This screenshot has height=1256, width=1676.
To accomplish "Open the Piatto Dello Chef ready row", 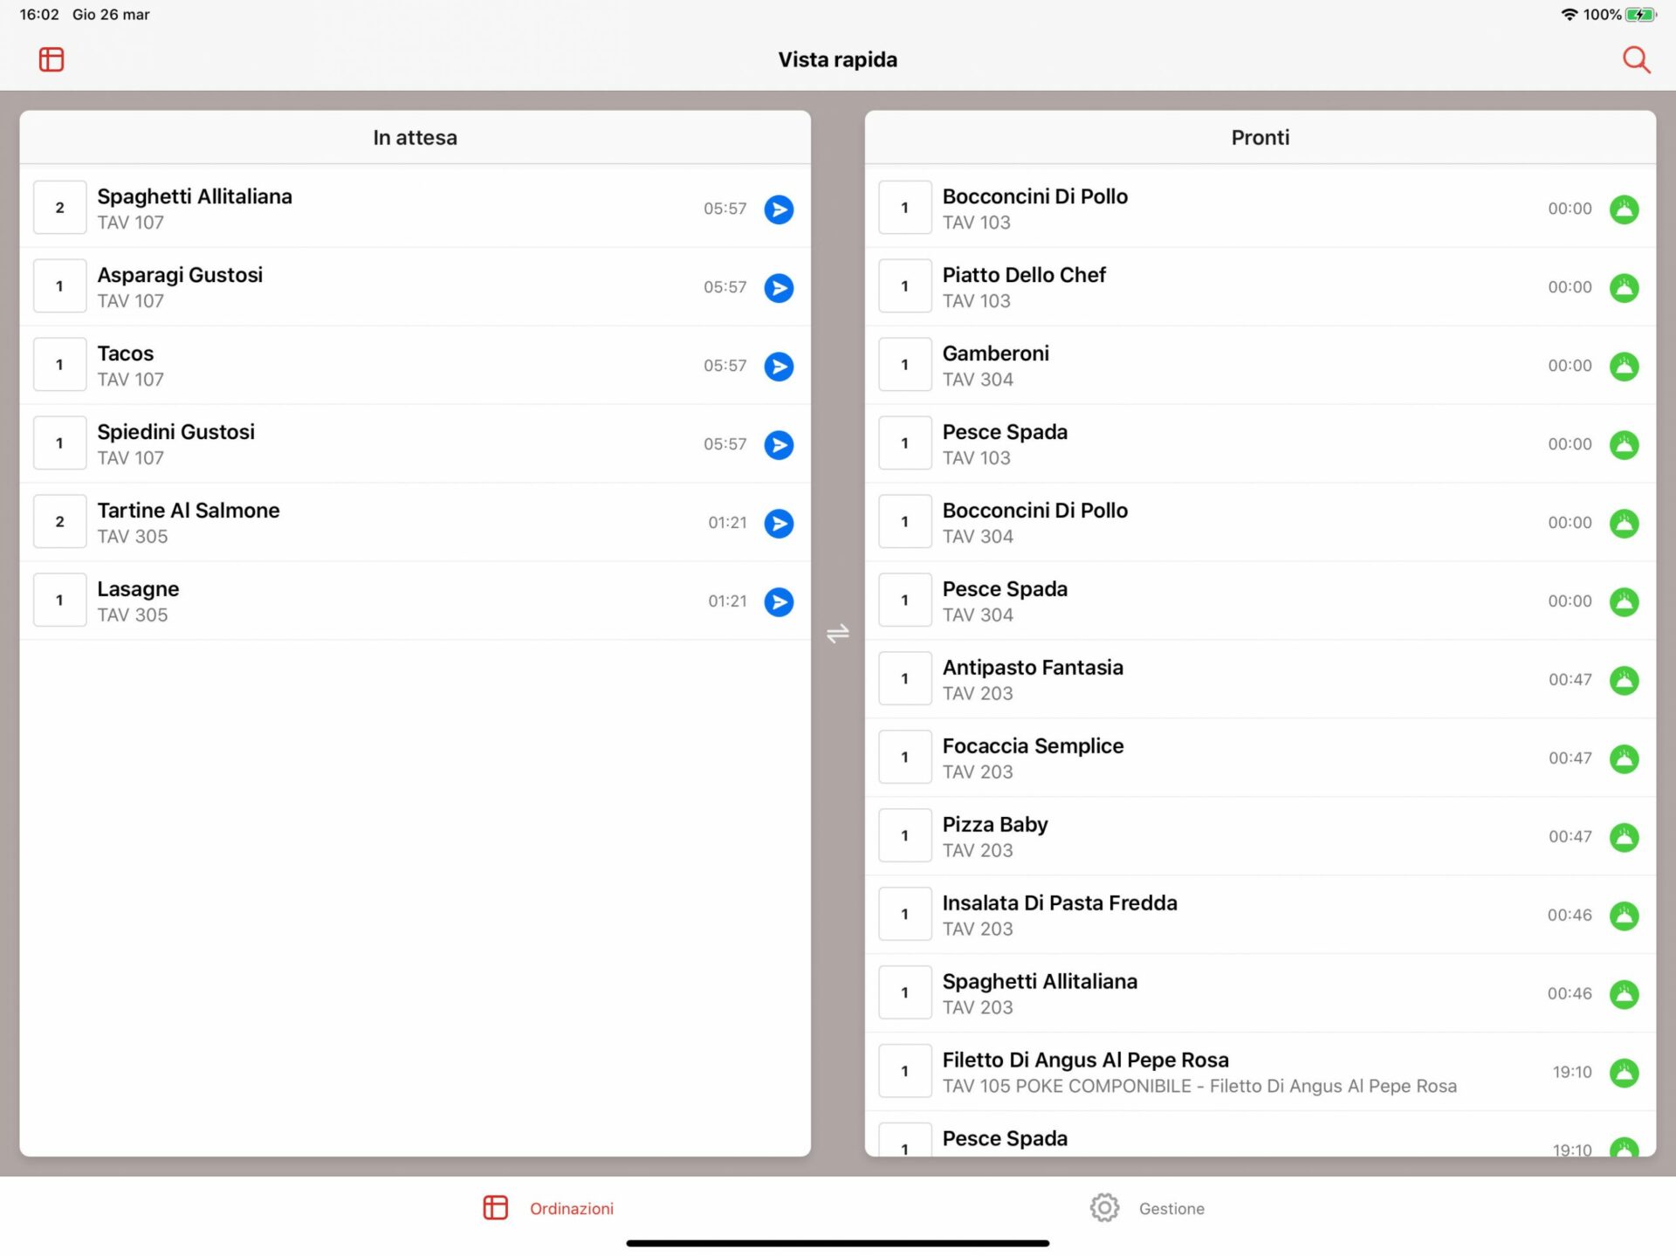I will (1260, 287).
